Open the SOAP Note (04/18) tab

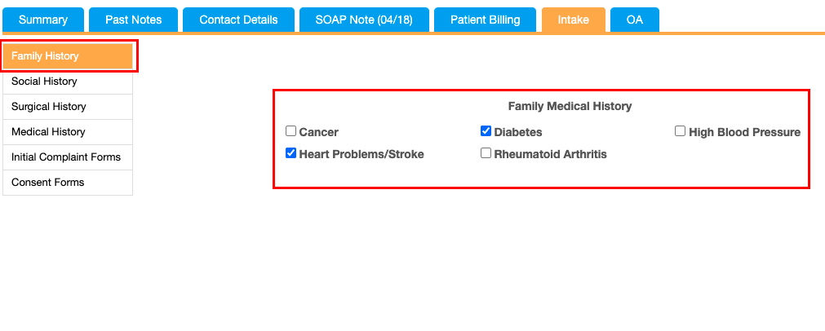[x=364, y=20]
